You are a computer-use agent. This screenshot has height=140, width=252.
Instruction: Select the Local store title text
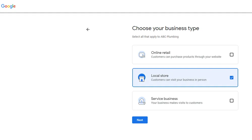point(160,76)
